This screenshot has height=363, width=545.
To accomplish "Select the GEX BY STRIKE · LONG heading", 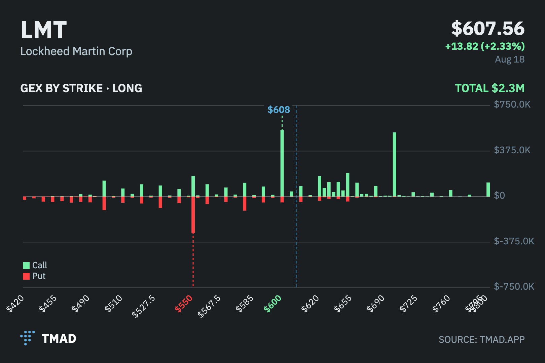I will (81, 88).
